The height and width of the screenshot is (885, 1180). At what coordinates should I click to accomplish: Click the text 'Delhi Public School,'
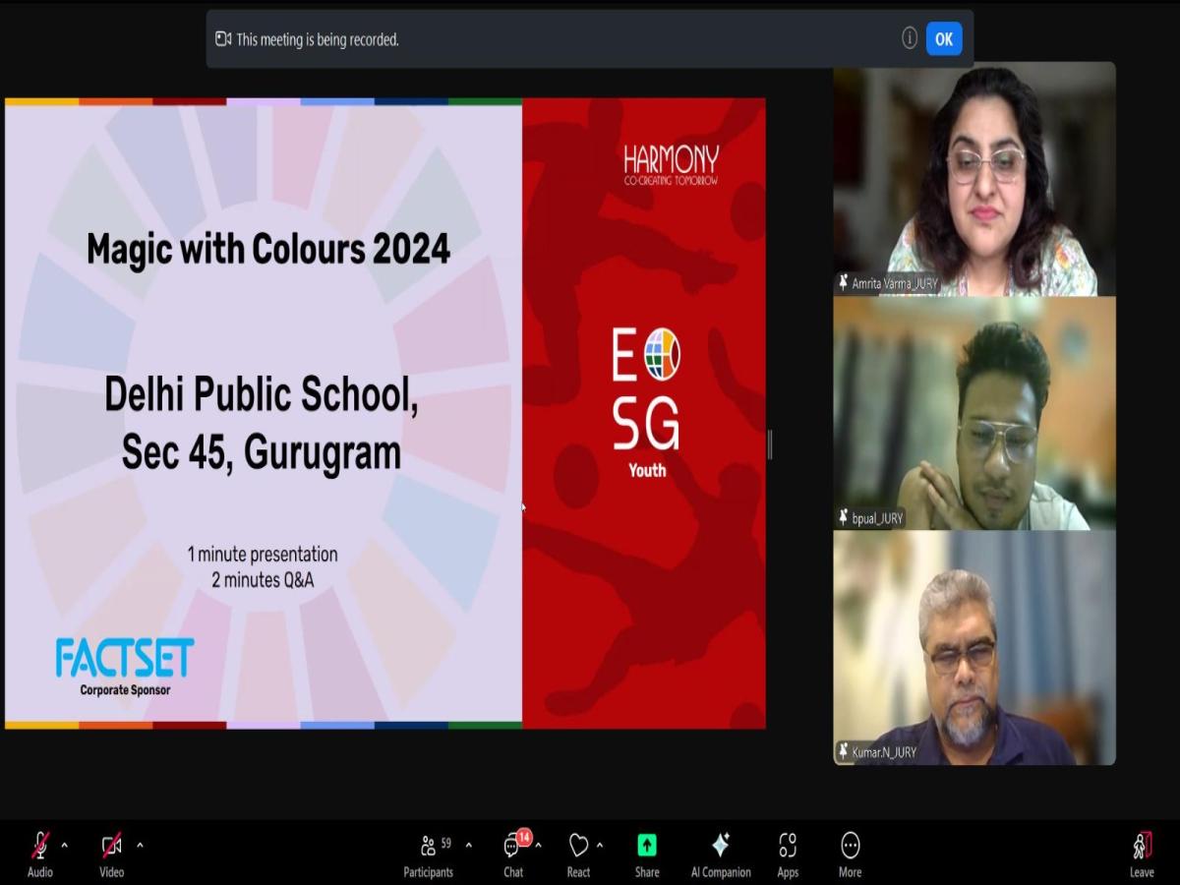[x=262, y=395]
